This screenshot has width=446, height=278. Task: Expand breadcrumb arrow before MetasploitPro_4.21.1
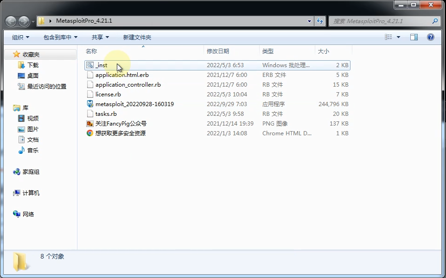pos(51,21)
